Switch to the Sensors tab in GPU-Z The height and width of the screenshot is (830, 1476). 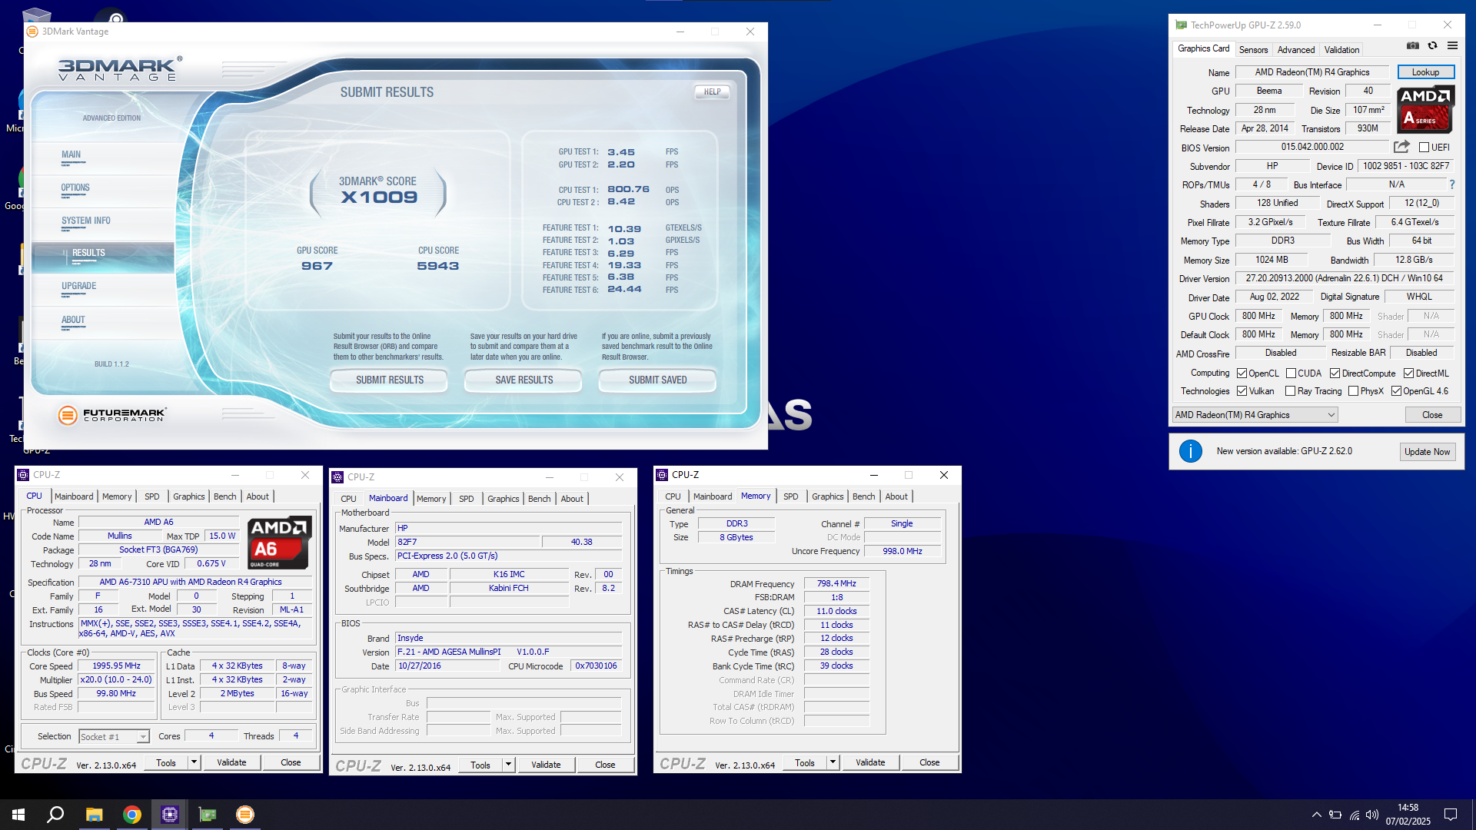click(x=1253, y=50)
